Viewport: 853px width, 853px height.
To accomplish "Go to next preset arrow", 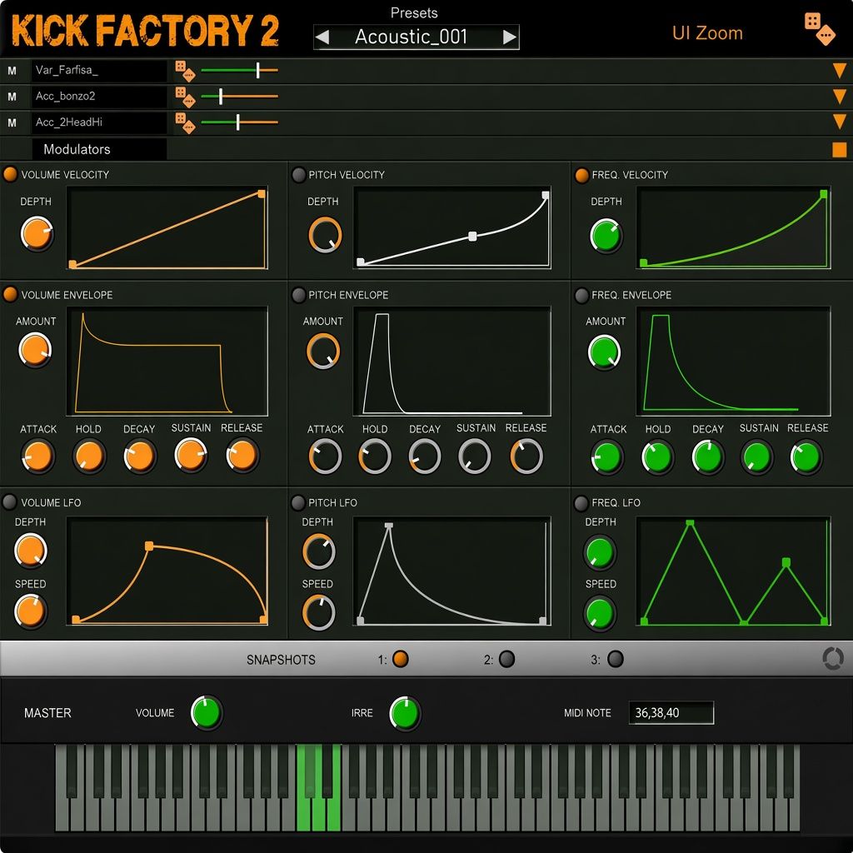I will 510,37.
